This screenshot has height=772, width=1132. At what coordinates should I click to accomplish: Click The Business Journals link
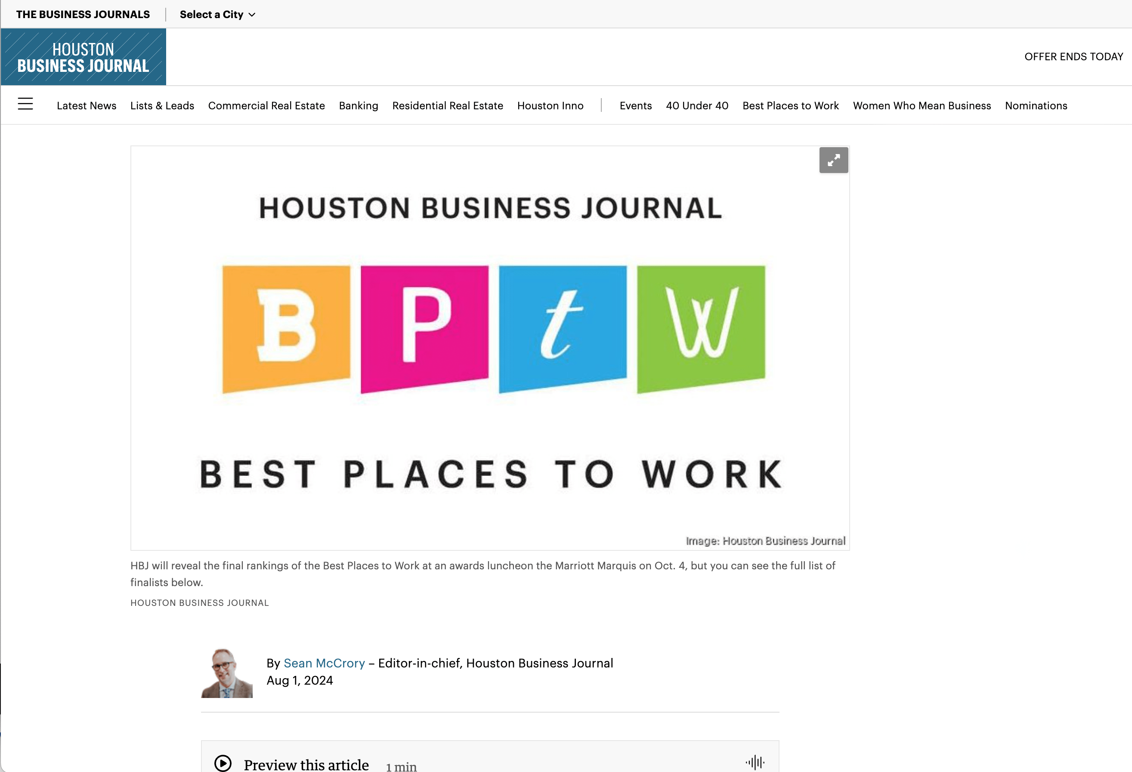(x=83, y=14)
